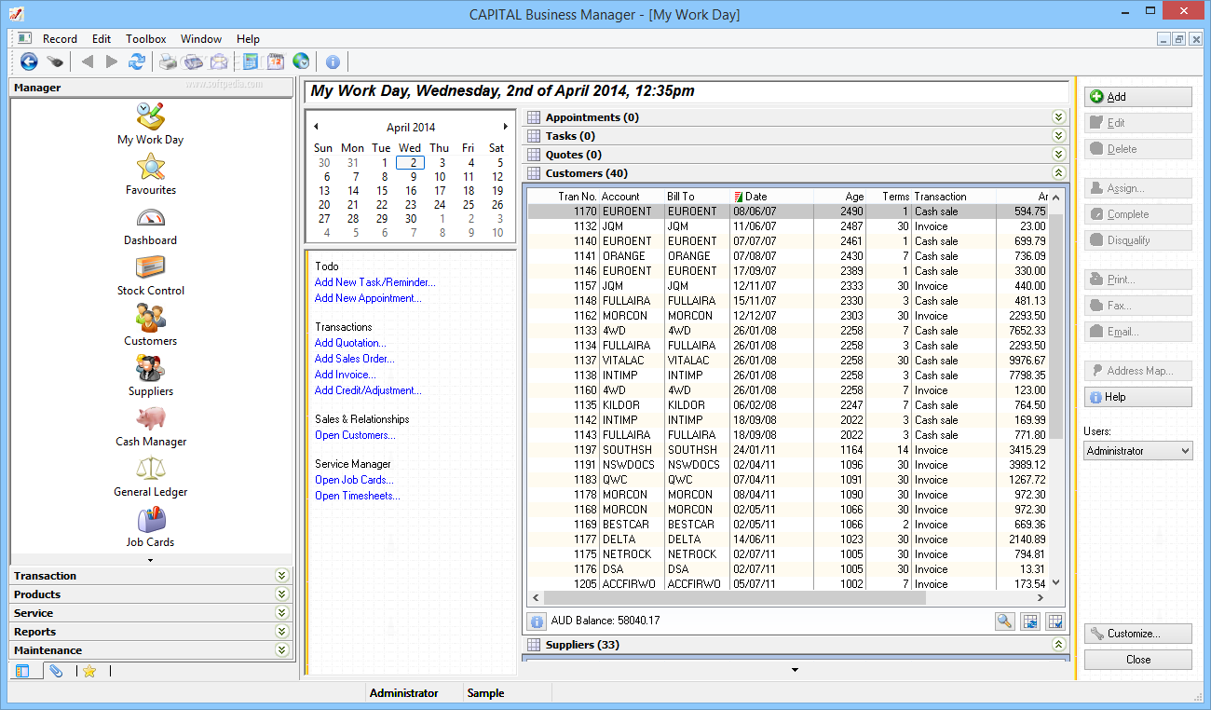
Task: Click Add New Appointment link
Action: [x=368, y=298]
